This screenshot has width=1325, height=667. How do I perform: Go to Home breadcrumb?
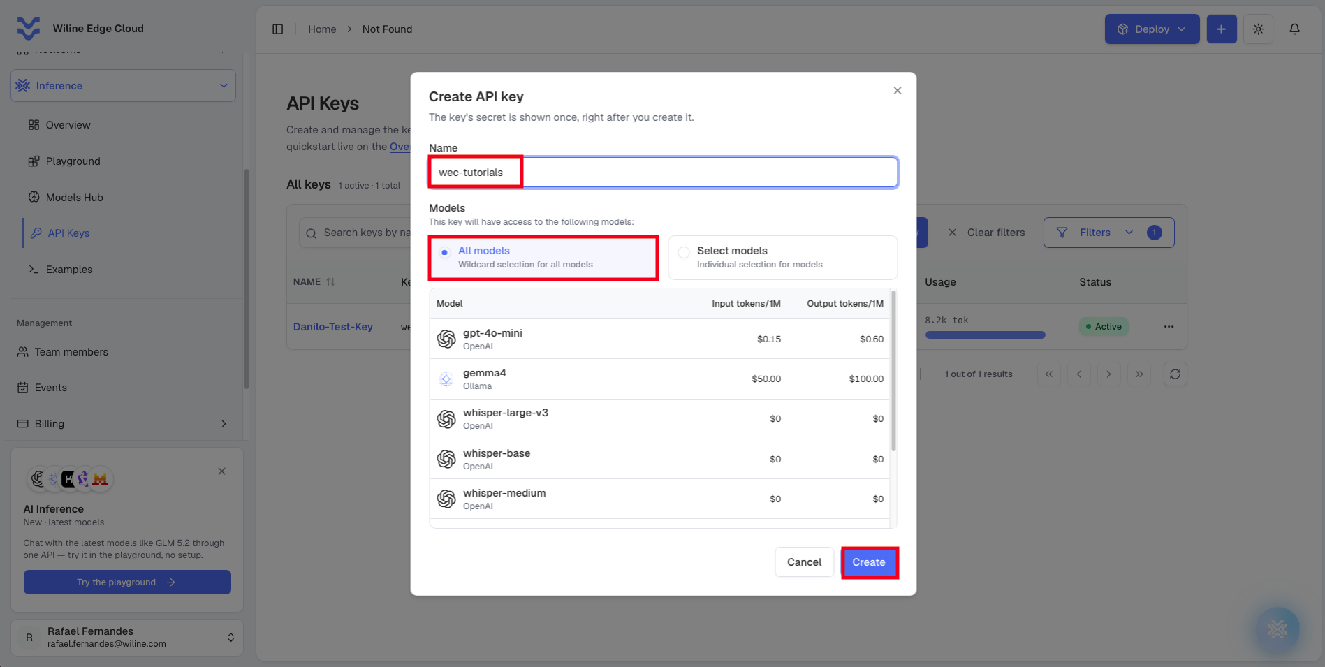click(322, 29)
